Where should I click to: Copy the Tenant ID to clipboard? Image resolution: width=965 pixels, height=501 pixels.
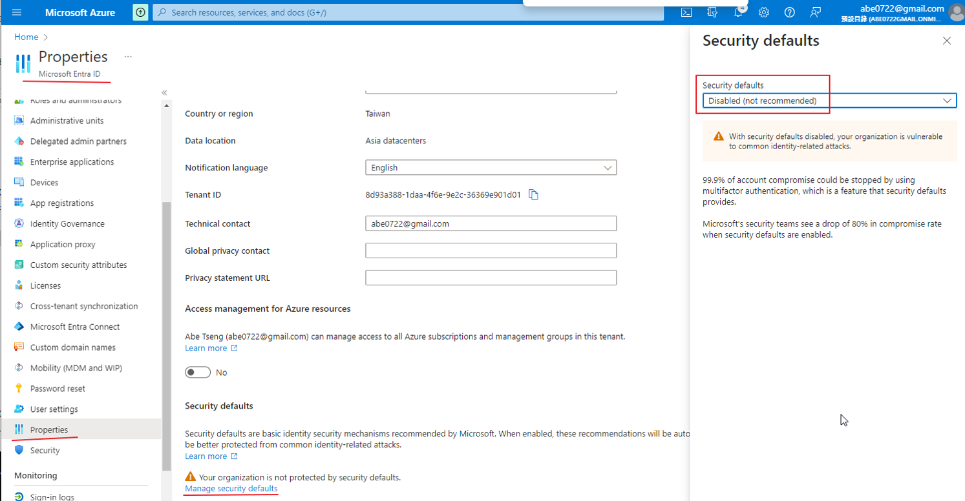point(533,195)
